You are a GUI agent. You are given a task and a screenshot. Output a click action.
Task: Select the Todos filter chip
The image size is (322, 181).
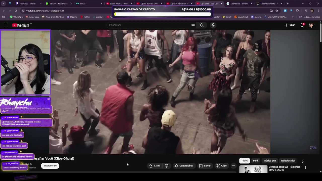245,161
